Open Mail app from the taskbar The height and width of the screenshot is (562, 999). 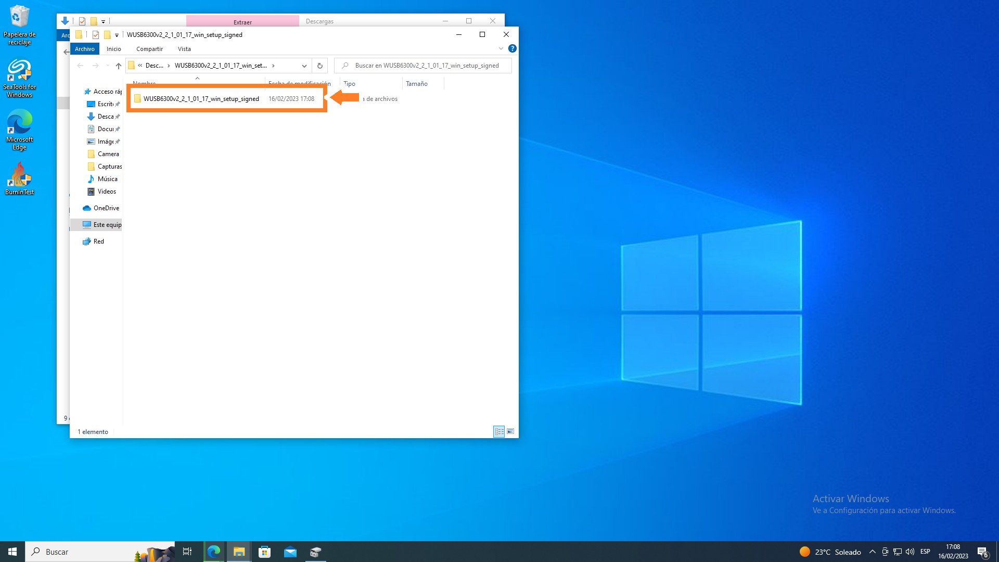[290, 552]
